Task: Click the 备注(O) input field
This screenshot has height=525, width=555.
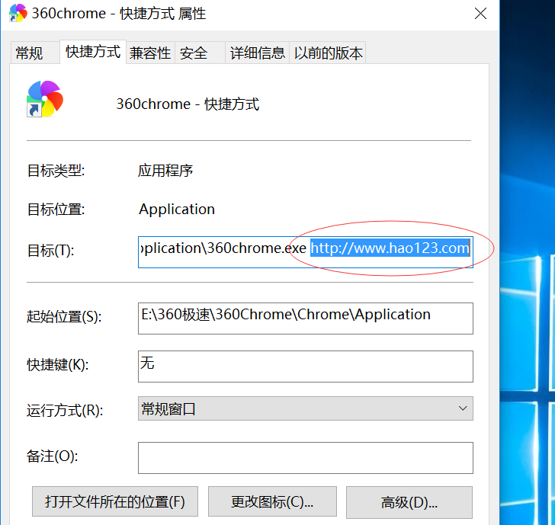Action: (x=306, y=458)
